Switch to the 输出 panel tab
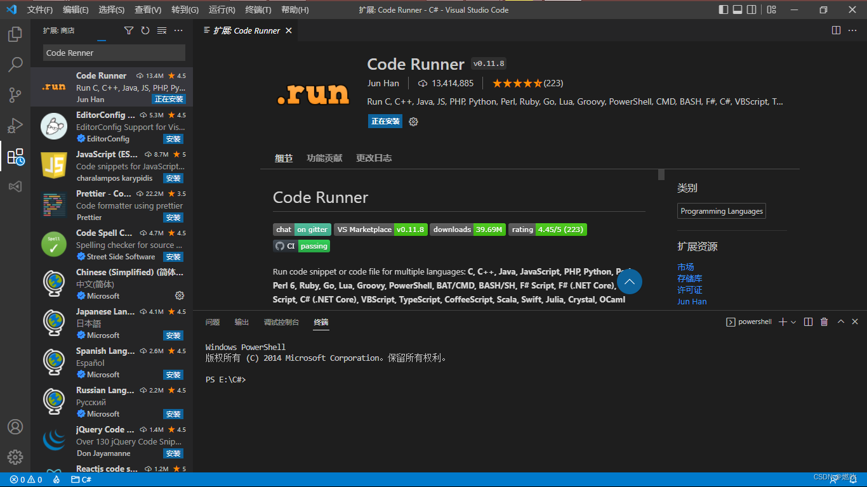 pyautogui.click(x=242, y=322)
